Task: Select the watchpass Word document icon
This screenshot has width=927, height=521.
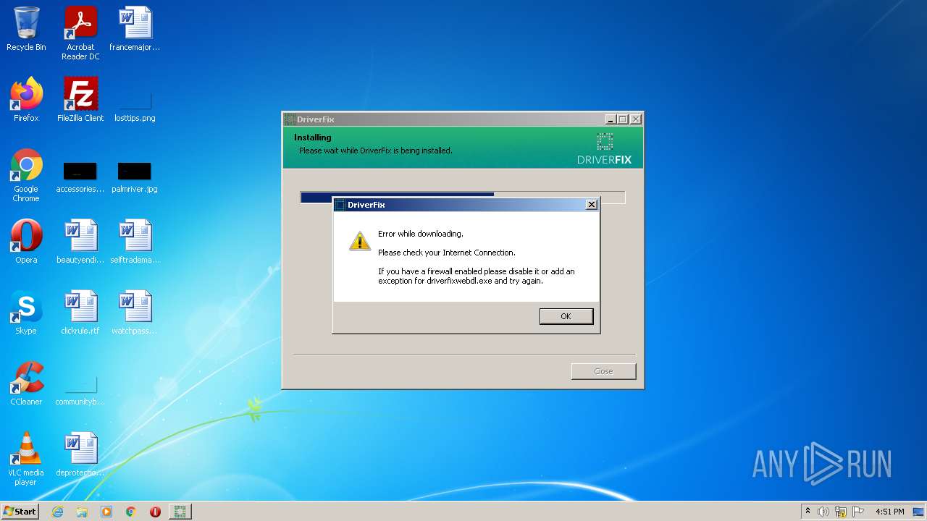Action: (x=135, y=313)
